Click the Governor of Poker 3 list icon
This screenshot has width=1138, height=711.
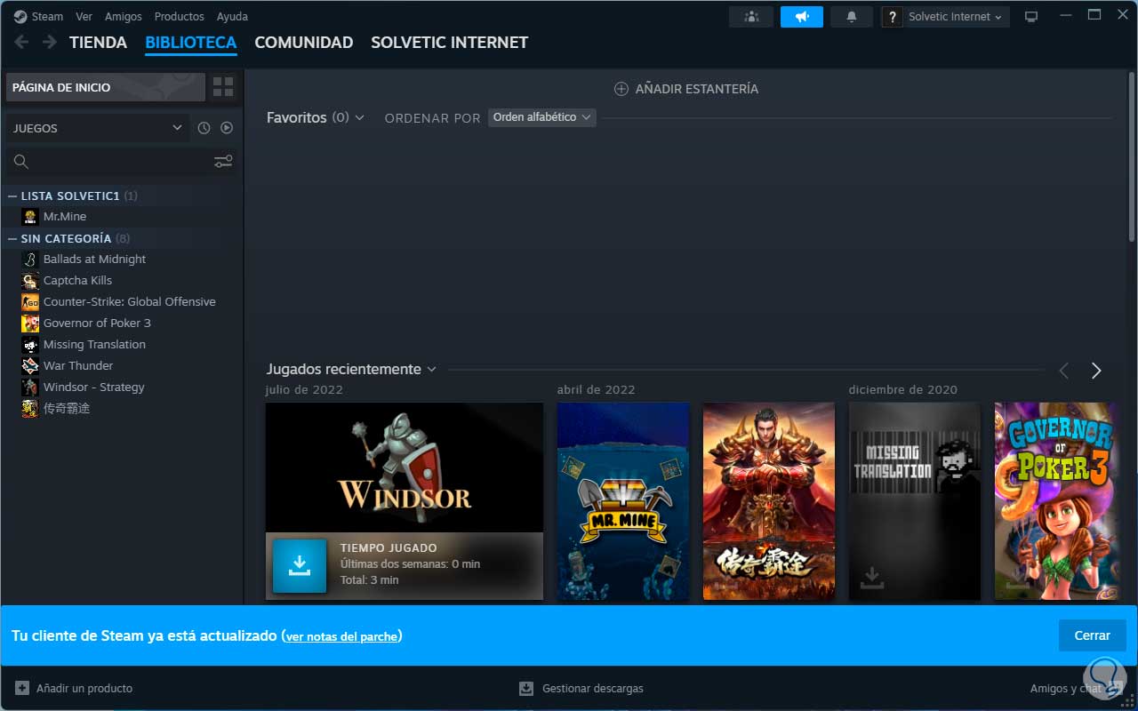click(x=30, y=324)
